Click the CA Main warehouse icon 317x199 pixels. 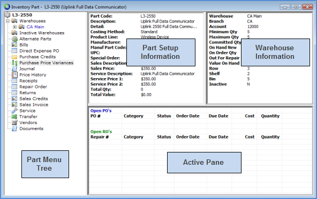21,27
